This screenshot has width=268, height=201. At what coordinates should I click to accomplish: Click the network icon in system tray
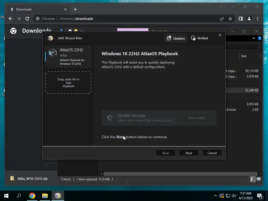(228, 196)
